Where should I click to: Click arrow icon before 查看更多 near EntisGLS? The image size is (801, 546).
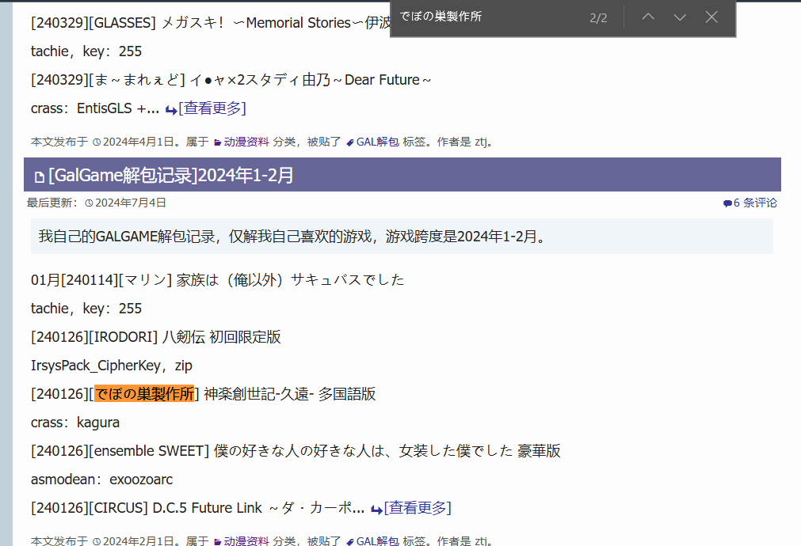coord(171,109)
